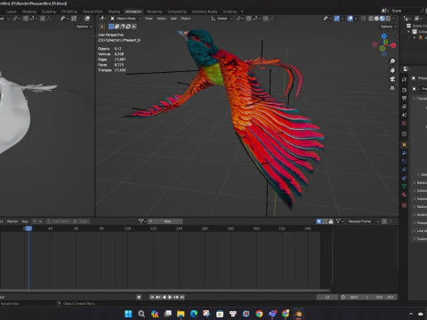Open Key menu in dope sheet

pos(25,221)
